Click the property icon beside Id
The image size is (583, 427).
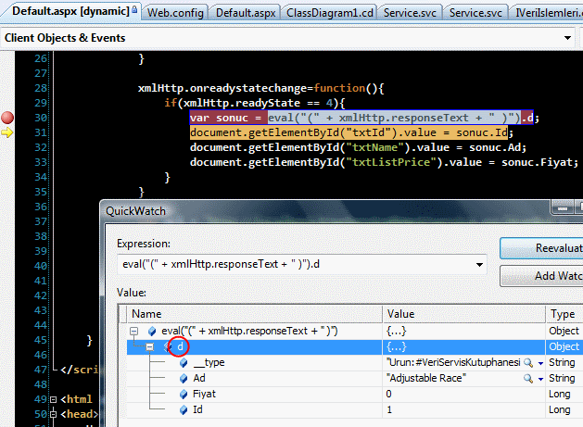tap(184, 410)
